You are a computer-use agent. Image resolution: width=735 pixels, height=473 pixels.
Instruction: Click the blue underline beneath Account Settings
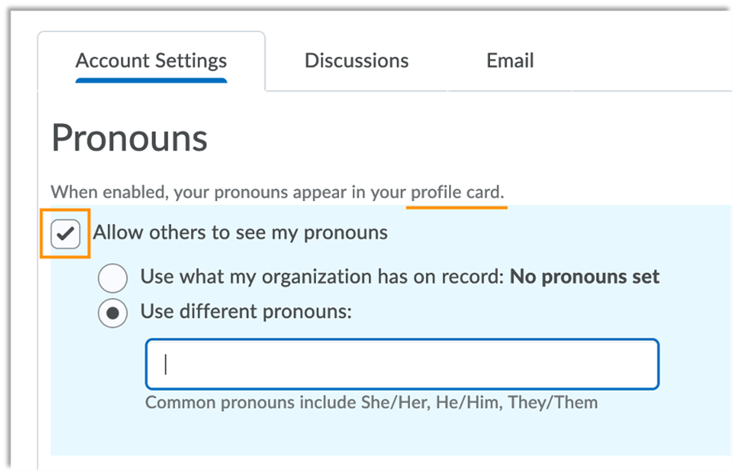151,81
